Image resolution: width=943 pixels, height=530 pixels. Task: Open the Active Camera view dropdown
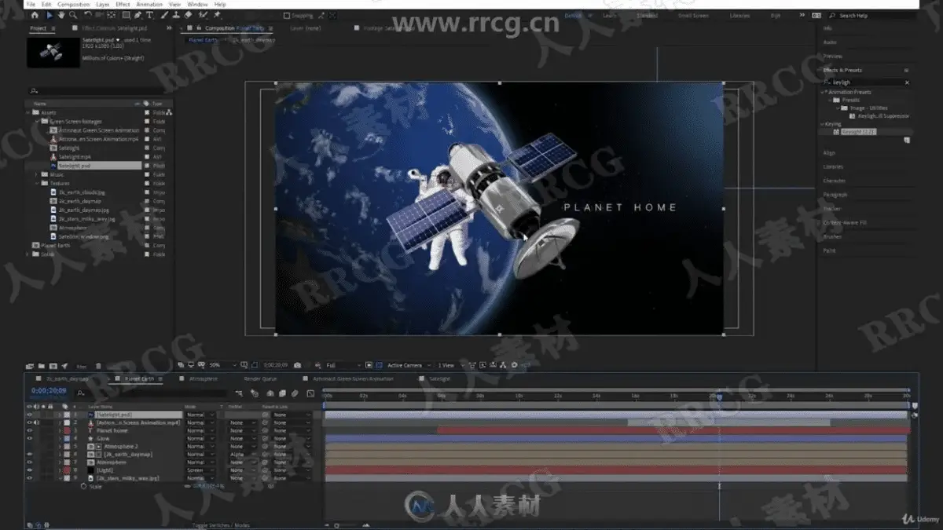(409, 365)
